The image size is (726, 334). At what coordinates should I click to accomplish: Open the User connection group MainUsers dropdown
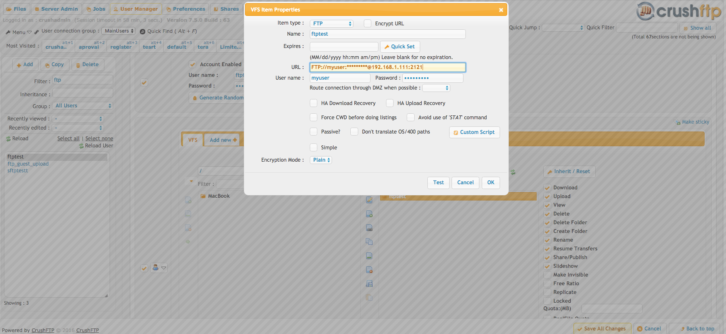[118, 31]
